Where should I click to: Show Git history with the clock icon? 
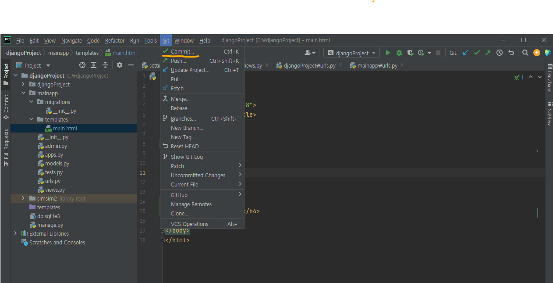pos(500,53)
